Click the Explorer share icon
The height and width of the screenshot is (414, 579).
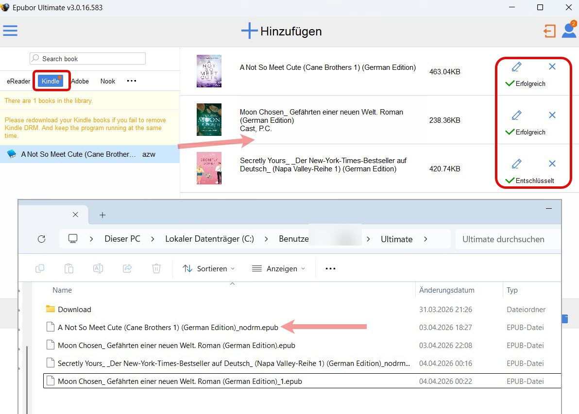pyautogui.click(x=127, y=268)
